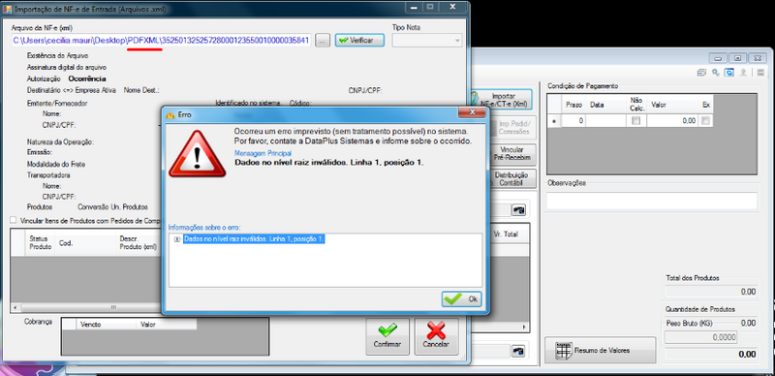Toggle the 'Ex' checkbox in payment row
This screenshot has height=376, width=775.
point(705,120)
